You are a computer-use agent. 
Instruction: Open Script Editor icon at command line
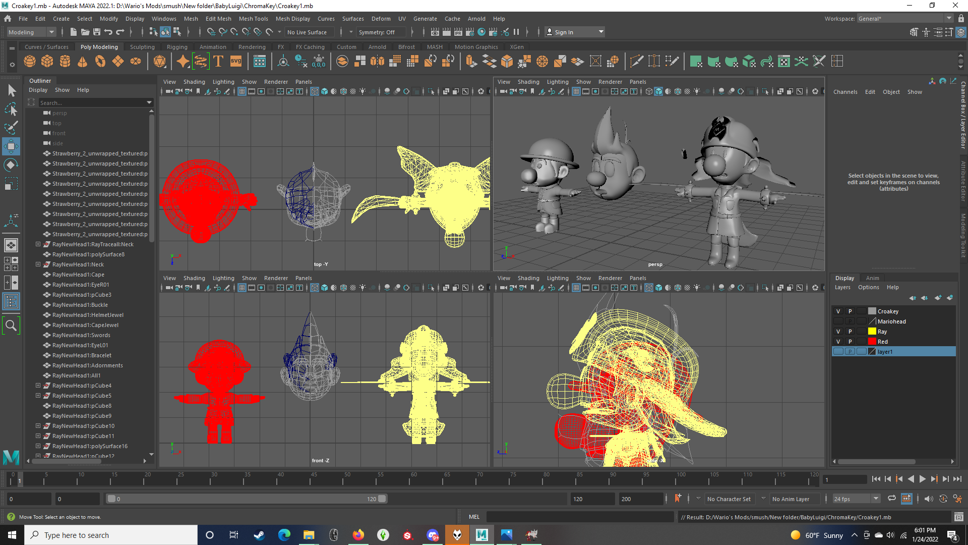958,517
